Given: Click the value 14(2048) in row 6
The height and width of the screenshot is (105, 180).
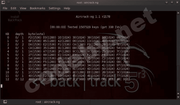Looking at the screenshot, I should click(35, 58).
